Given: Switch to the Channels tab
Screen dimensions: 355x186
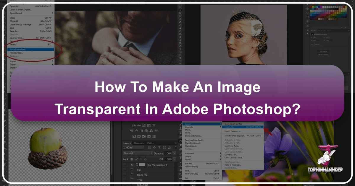Looking at the screenshot, I should [x=139, y=143].
